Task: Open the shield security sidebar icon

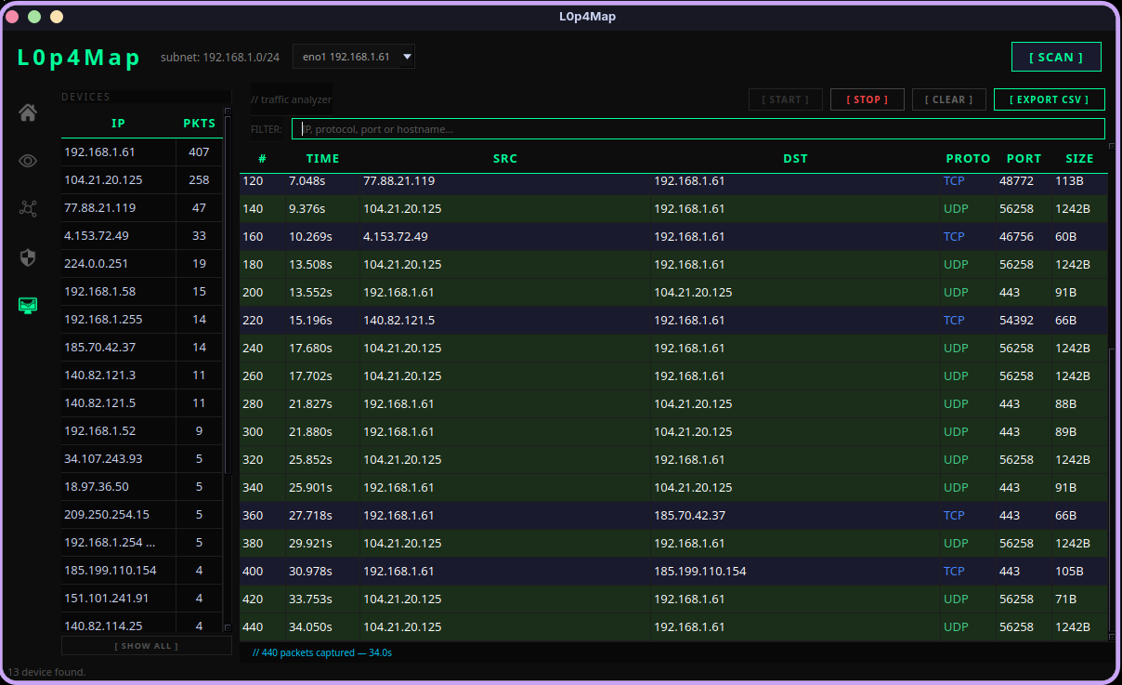Action: (28, 257)
